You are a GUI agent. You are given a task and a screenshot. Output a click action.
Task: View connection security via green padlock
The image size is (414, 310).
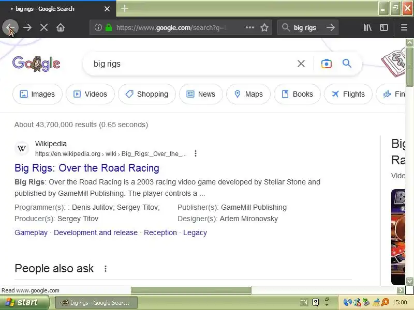(x=109, y=27)
